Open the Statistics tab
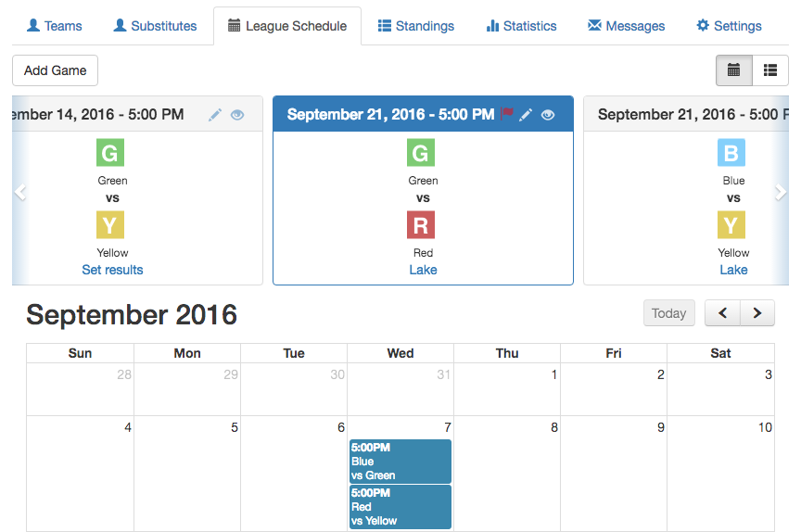 click(x=521, y=26)
